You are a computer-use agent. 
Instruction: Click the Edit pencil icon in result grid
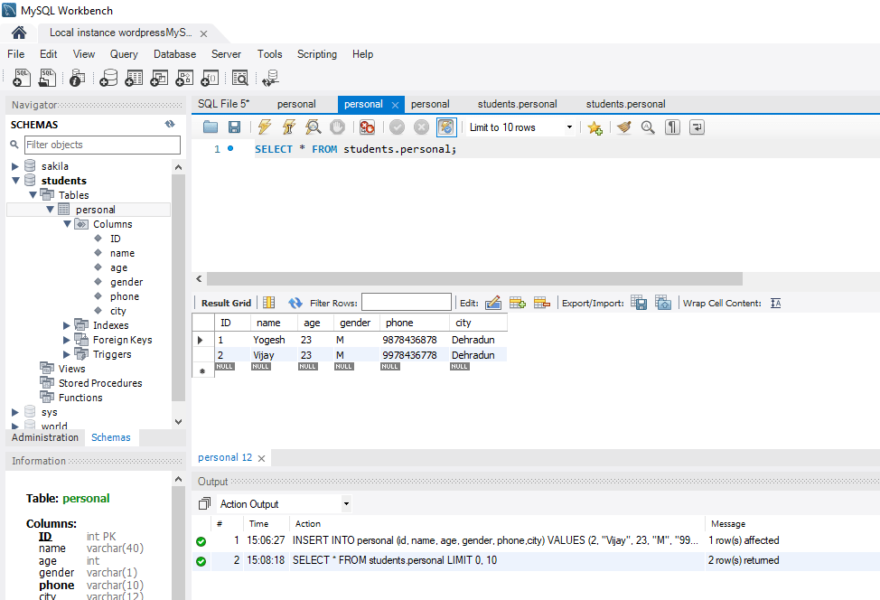495,302
